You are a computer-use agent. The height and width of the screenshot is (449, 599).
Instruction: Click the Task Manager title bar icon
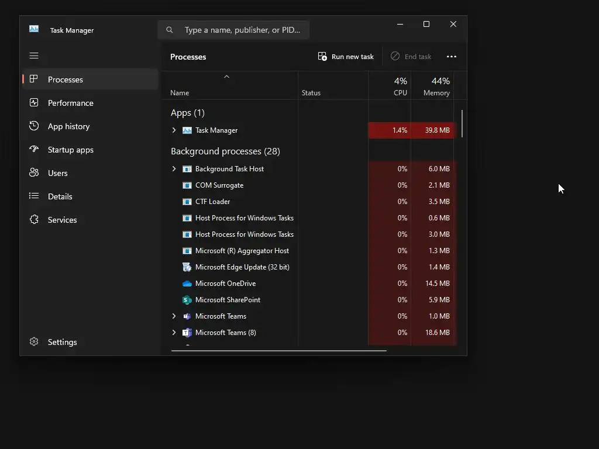[x=33, y=29]
